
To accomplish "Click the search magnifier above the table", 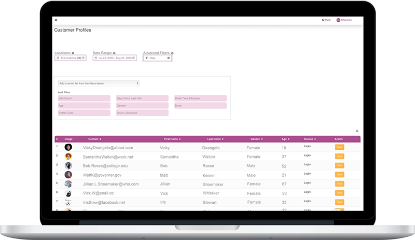I will pos(357,131).
